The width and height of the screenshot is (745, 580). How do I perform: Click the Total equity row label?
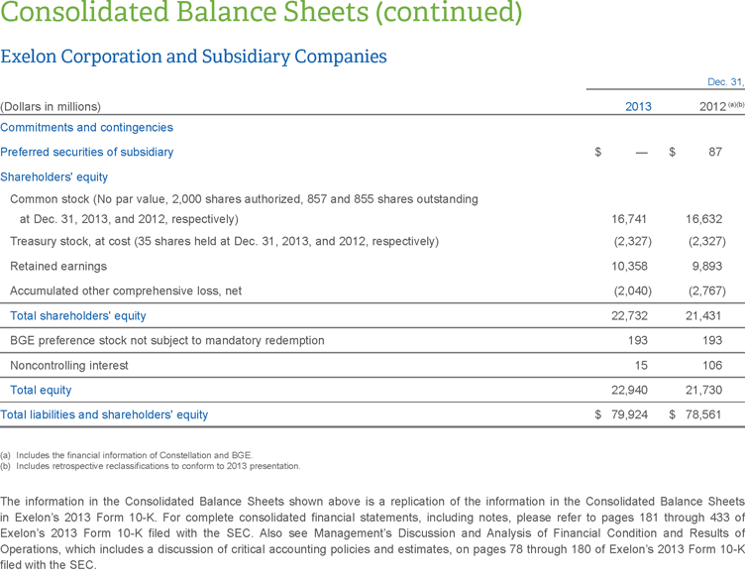pyautogui.click(x=42, y=390)
